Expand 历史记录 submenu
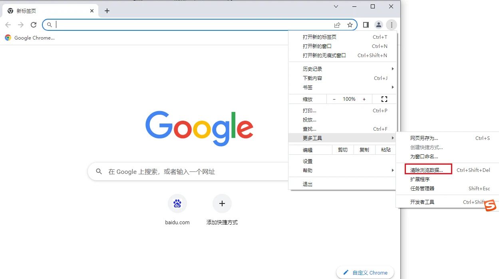This screenshot has height=279, width=499. point(343,69)
